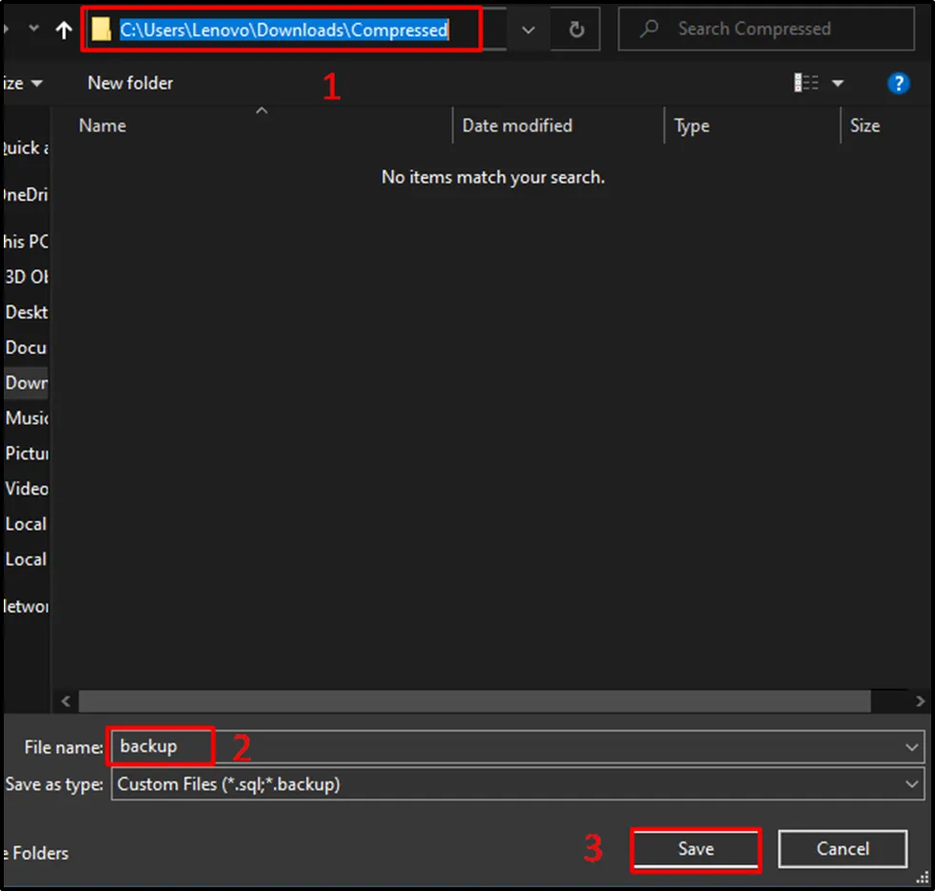Click the Up directory arrow icon
The height and width of the screenshot is (891, 935).
[64, 30]
